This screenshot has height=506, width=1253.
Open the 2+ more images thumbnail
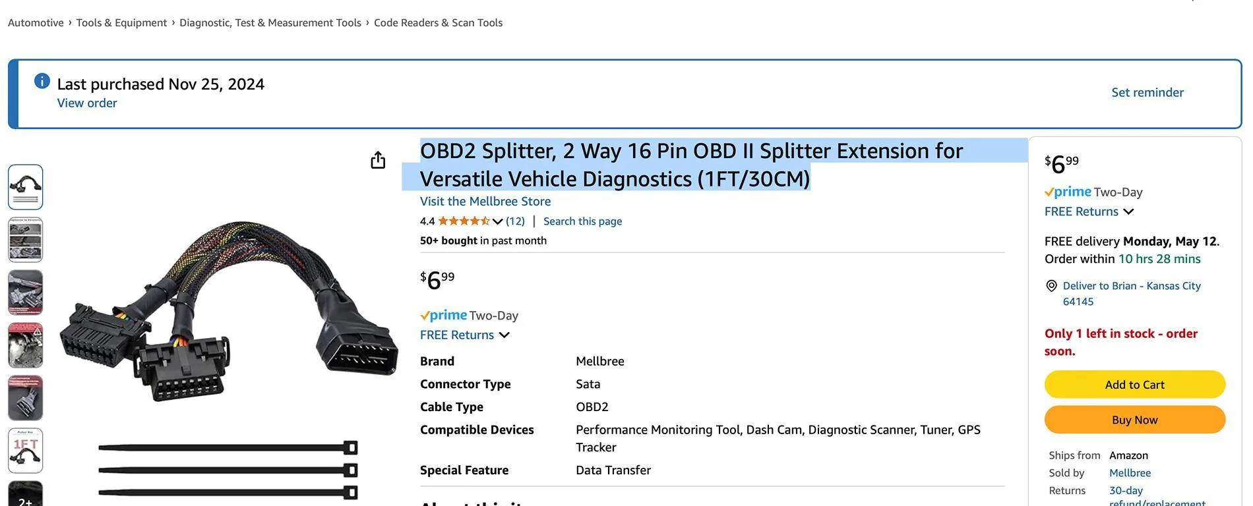(26, 495)
